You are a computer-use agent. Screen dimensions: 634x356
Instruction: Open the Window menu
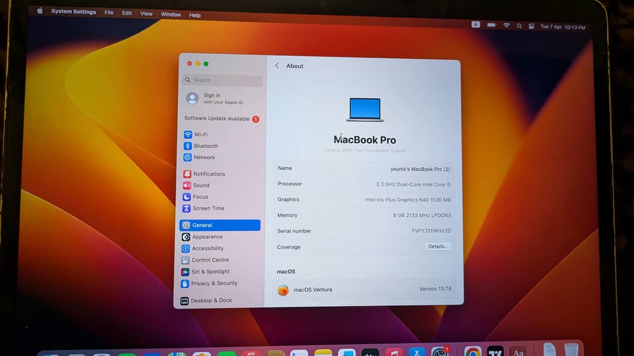(x=171, y=14)
